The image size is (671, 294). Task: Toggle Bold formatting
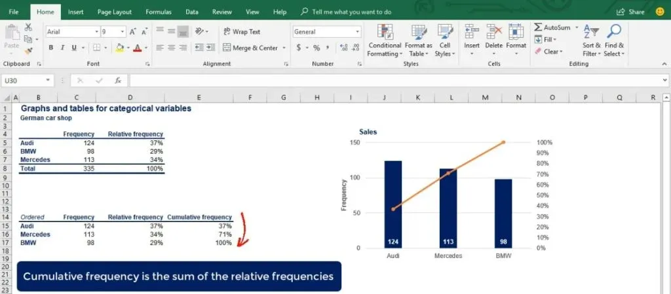pyautogui.click(x=51, y=48)
